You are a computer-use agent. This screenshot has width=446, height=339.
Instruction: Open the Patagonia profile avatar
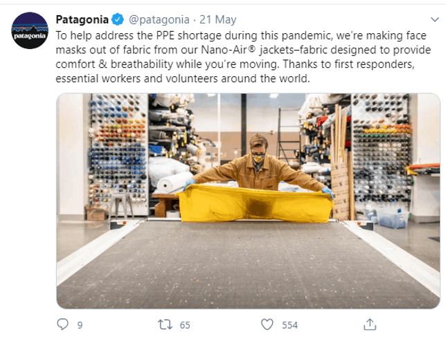[30, 30]
